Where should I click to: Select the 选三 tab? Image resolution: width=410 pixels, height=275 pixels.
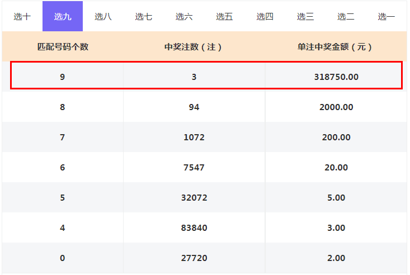(x=305, y=16)
